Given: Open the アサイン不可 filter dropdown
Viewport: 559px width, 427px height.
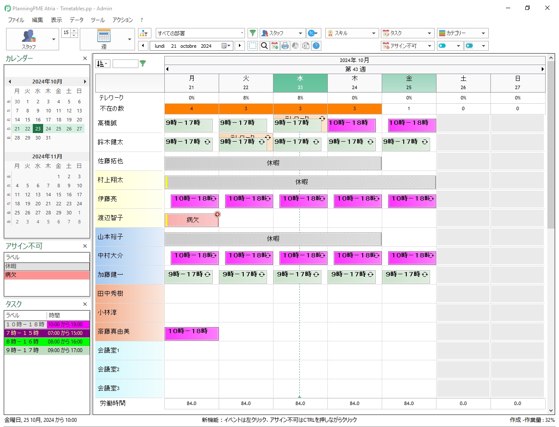Looking at the screenshot, I should pos(408,46).
